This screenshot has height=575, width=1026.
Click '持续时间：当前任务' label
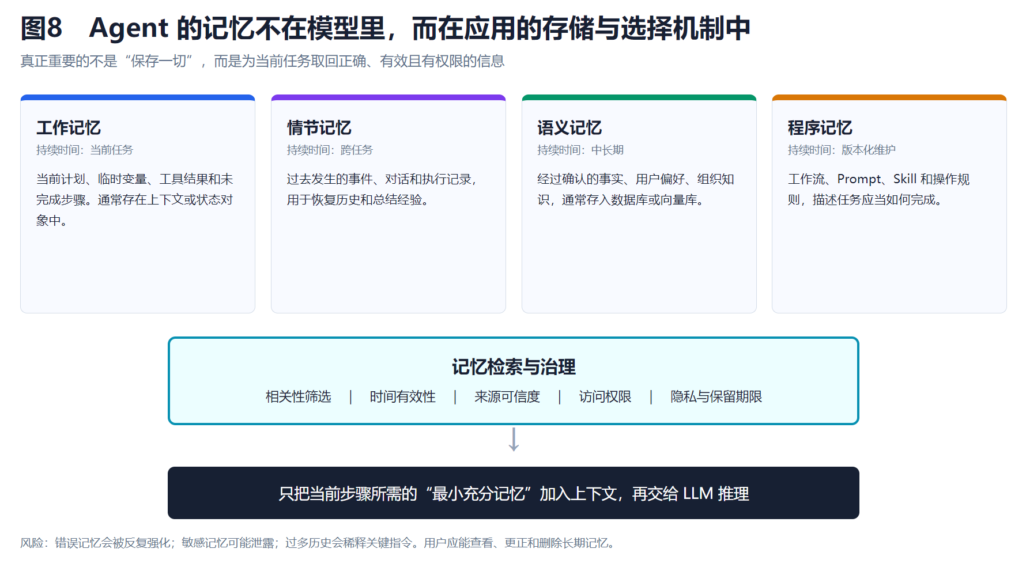85,150
